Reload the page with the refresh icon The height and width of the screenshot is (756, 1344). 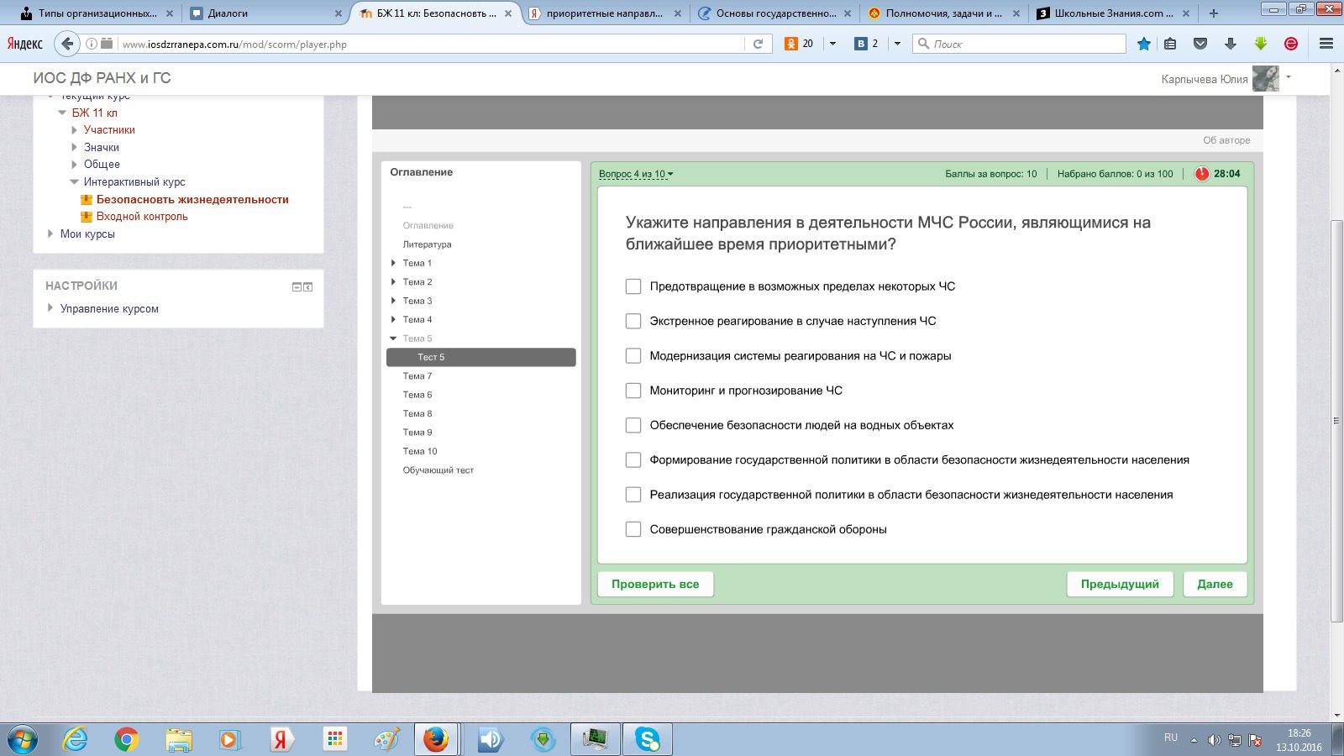click(758, 44)
